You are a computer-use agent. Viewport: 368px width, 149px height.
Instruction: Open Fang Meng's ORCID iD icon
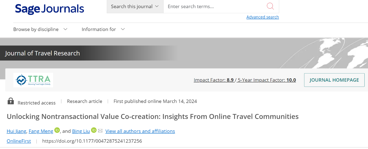click(x=57, y=131)
